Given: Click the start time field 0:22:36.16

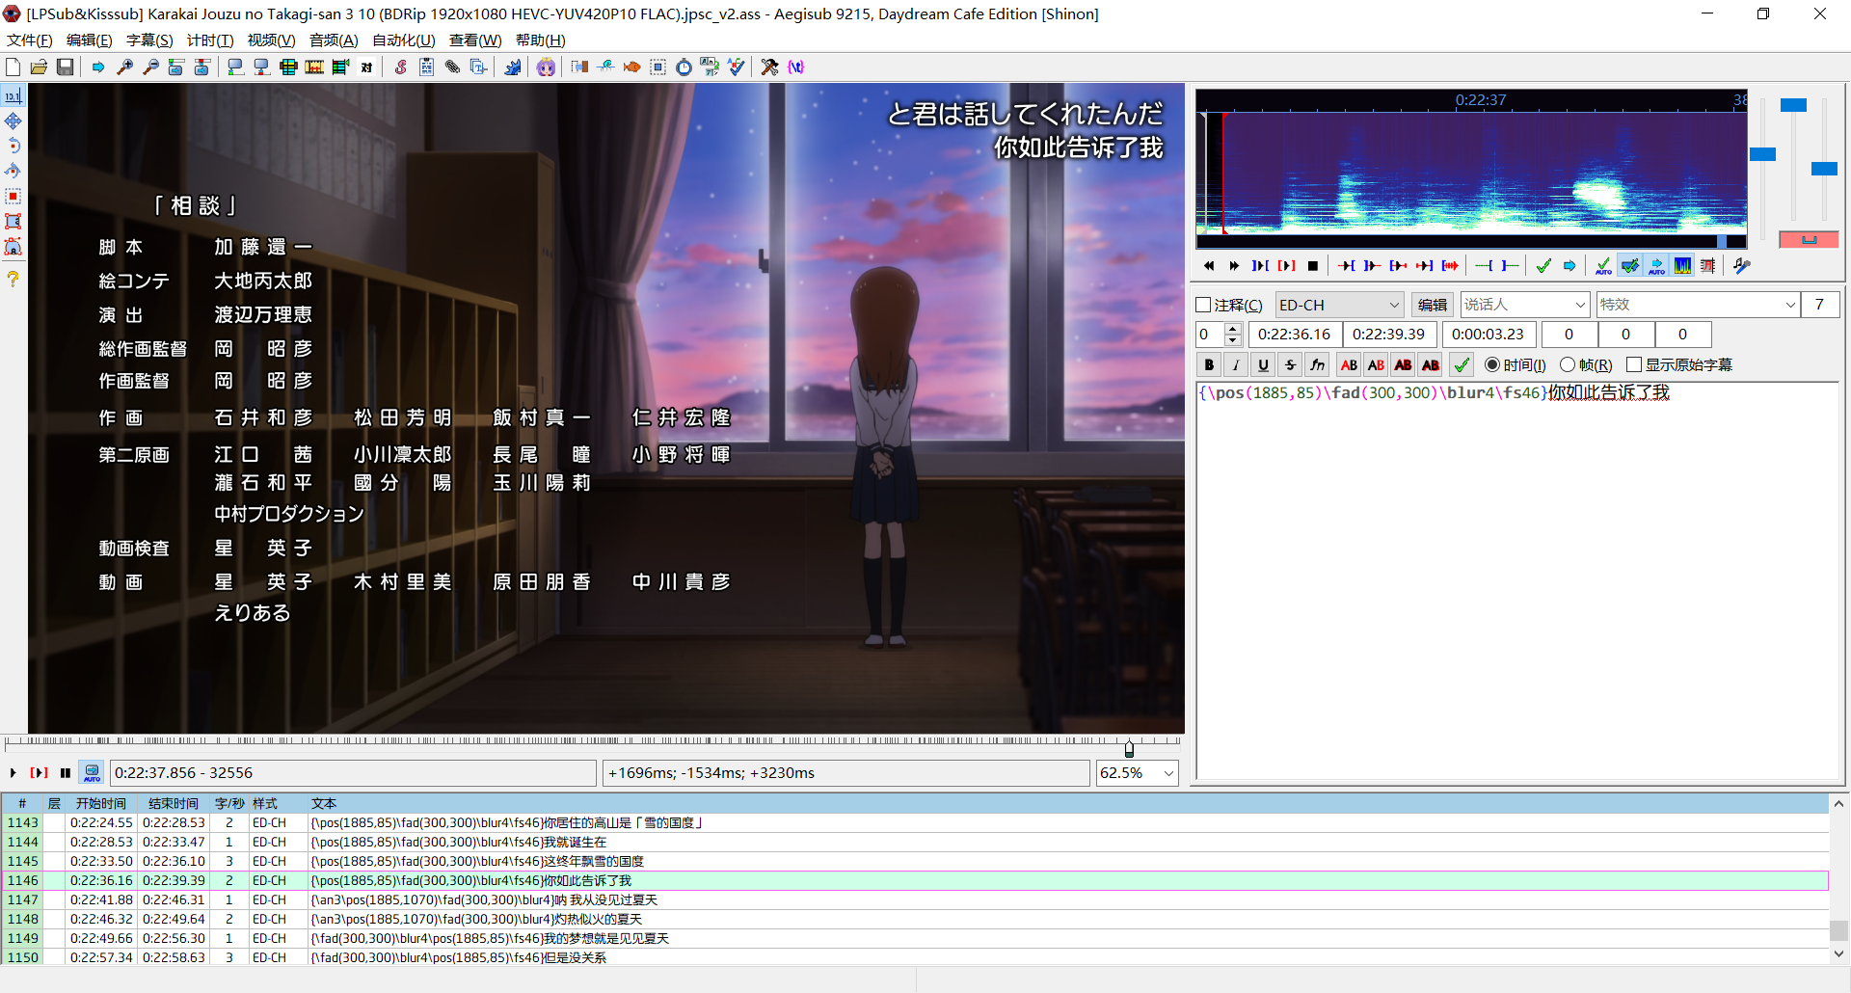Looking at the screenshot, I should (x=1294, y=335).
